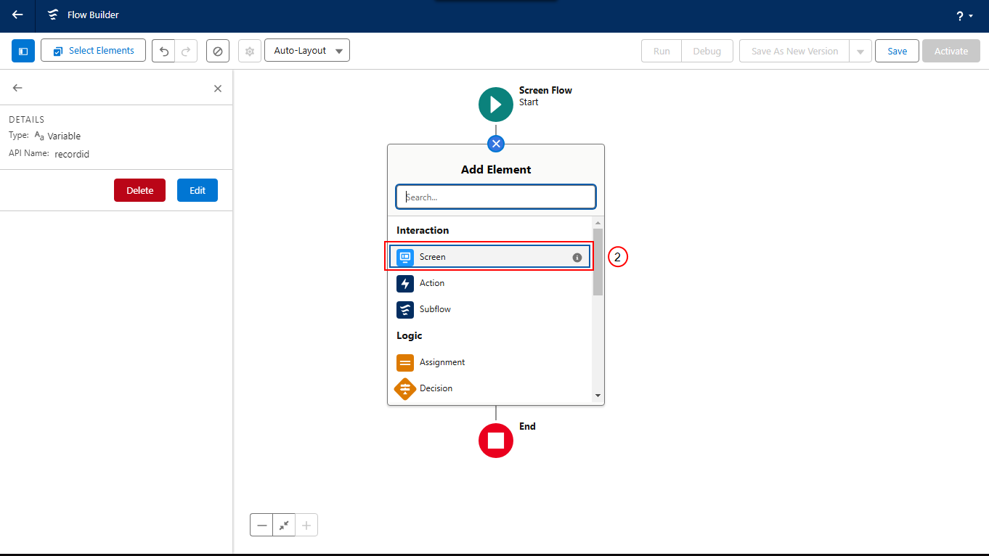Select the Screen element
989x556 pixels.
tap(490, 257)
